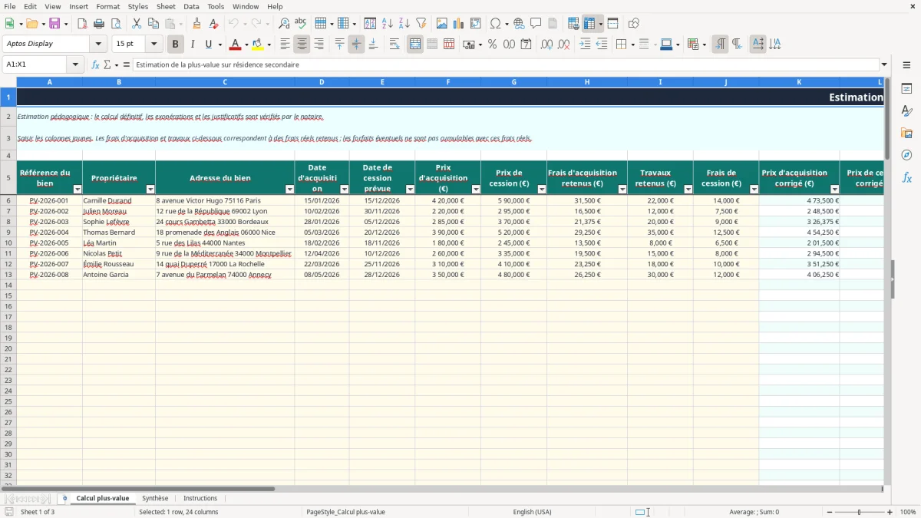The width and height of the screenshot is (921, 518).
Task: Click the Insert chart icon
Action: (x=459, y=24)
